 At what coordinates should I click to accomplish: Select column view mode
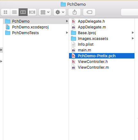point(23,12)
